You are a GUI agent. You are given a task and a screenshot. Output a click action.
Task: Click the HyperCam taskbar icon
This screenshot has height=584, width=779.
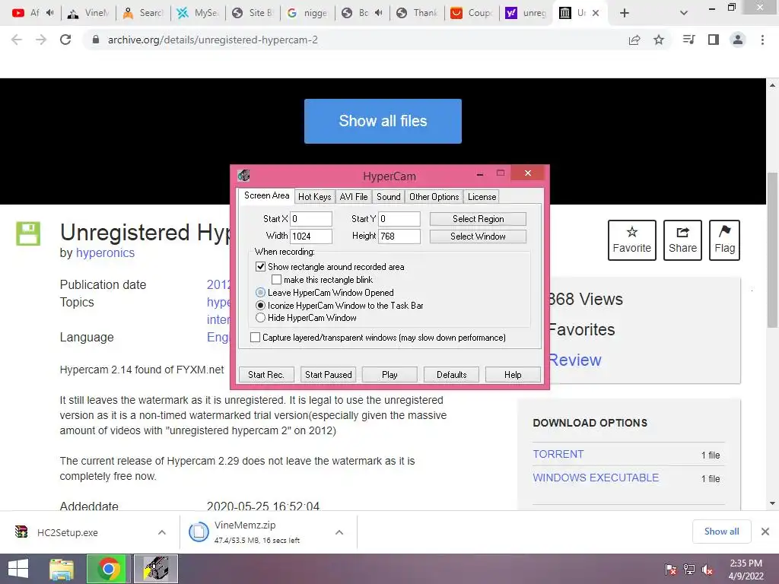[x=156, y=569]
